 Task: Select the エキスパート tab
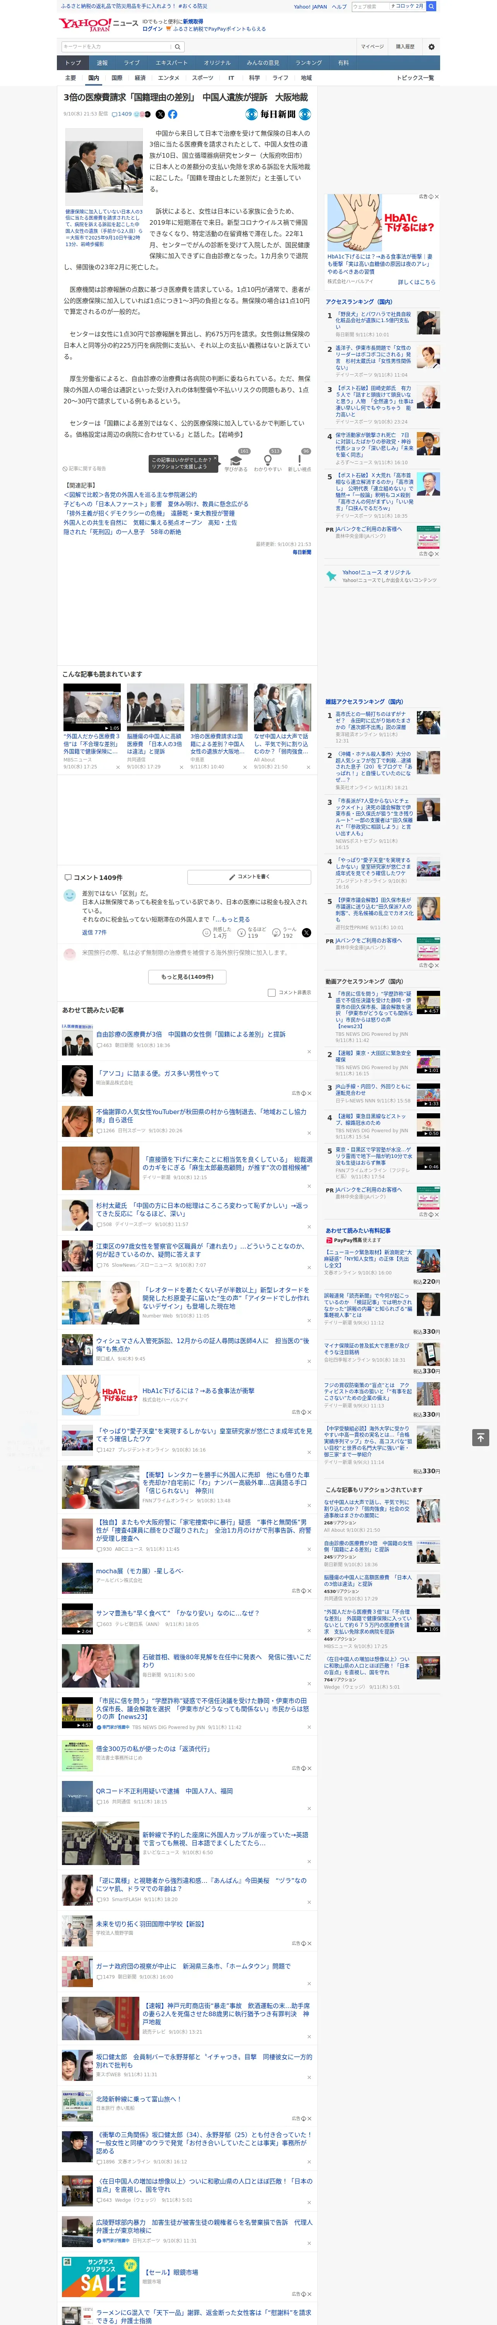point(171,62)
